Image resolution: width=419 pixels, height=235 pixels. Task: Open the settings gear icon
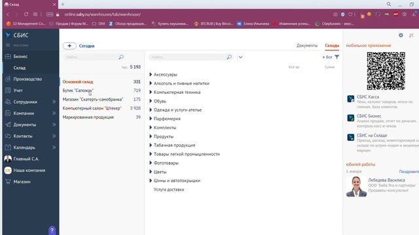[x=401, y=35]
